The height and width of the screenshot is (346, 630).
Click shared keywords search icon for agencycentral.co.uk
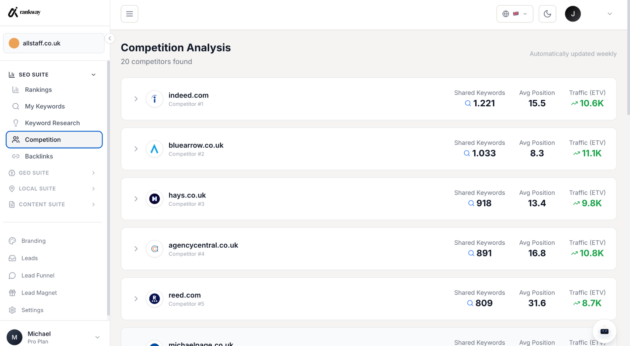pyautogui.click(x=471, y=253)
